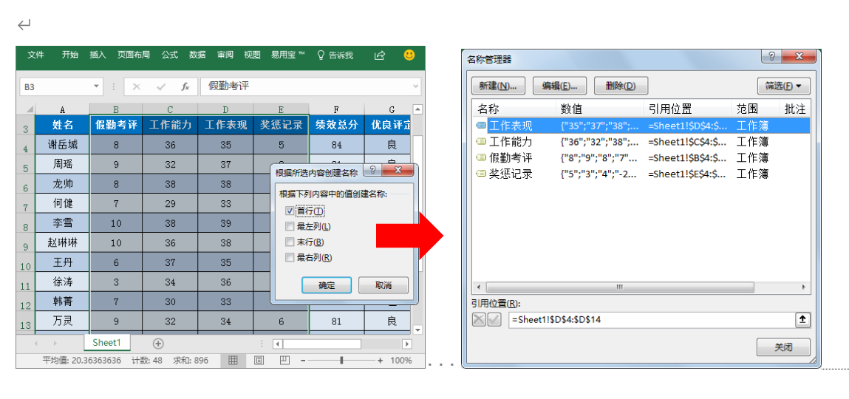Viewport: 849px width, 399px height.
Task: Click the help icon in Name Manager
Action: point(771,55)
